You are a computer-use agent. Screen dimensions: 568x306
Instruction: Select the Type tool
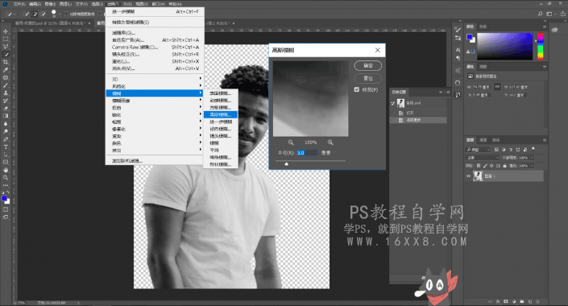click(6, 147)
